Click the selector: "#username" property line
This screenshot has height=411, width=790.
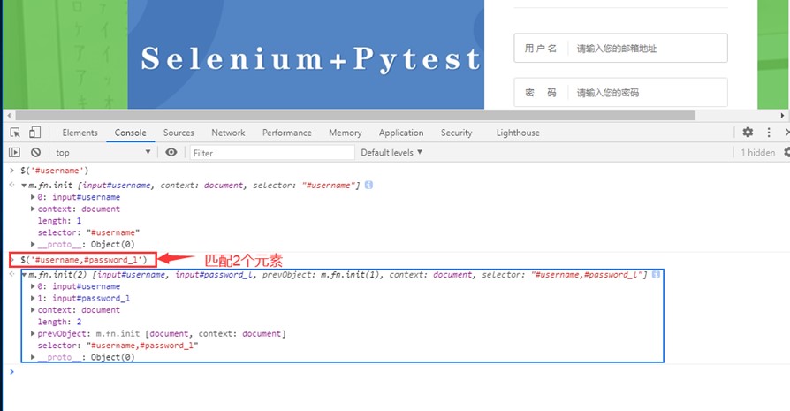point(88,232)
